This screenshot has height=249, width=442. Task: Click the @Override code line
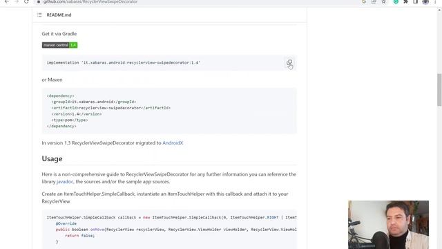pyautogui.click(x=66, y=223)
